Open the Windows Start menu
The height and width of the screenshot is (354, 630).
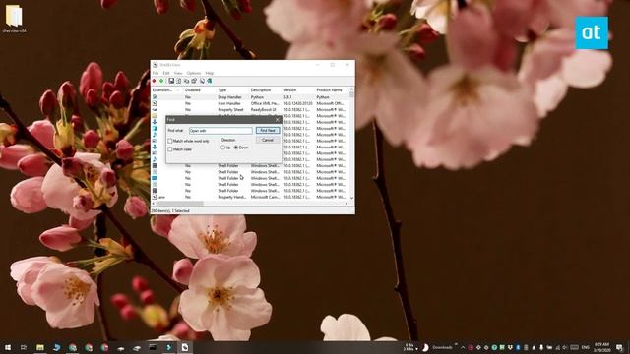7,347
